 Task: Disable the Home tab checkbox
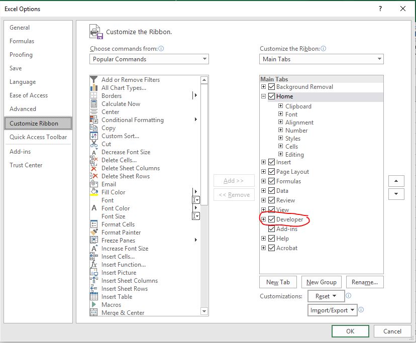click(x=271, y=96)
